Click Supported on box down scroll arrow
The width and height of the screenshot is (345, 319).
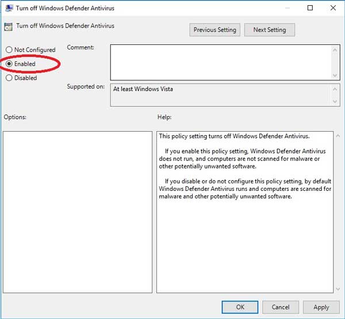[x=335, y=101]
